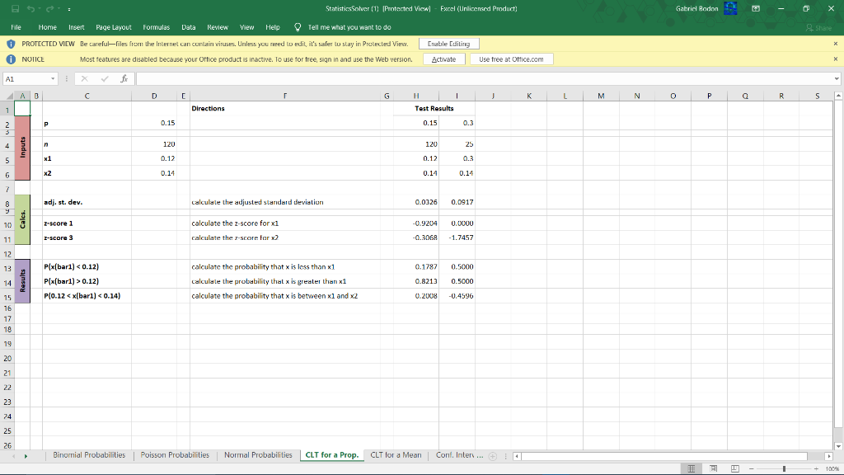Select the CLT for a Mean sheet tab
The height and width of the screenshot is (475, 844).
396,454
